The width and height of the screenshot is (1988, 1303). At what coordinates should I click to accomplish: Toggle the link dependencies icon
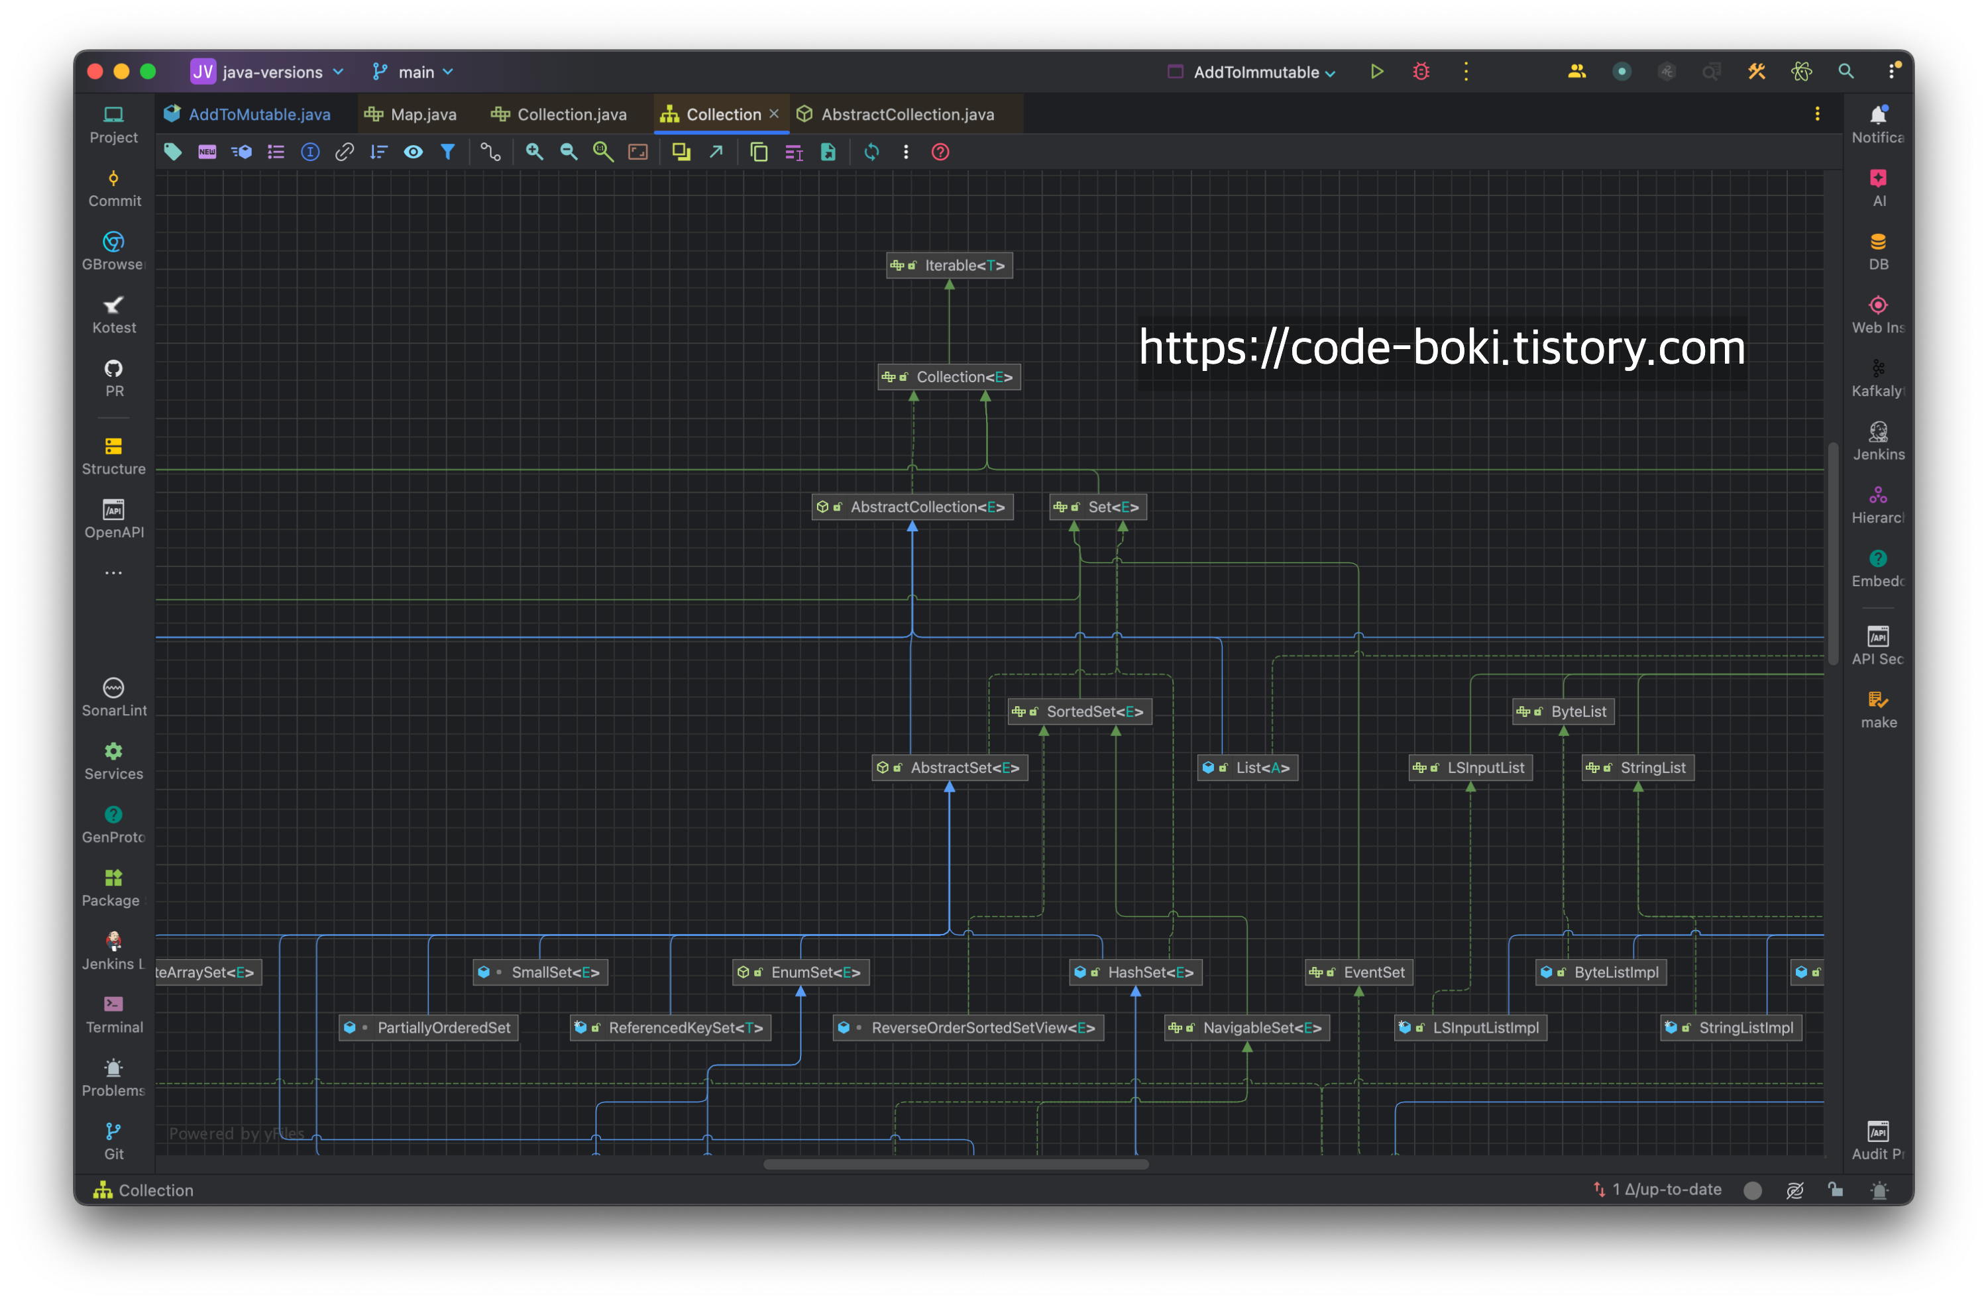coord(344,152)
